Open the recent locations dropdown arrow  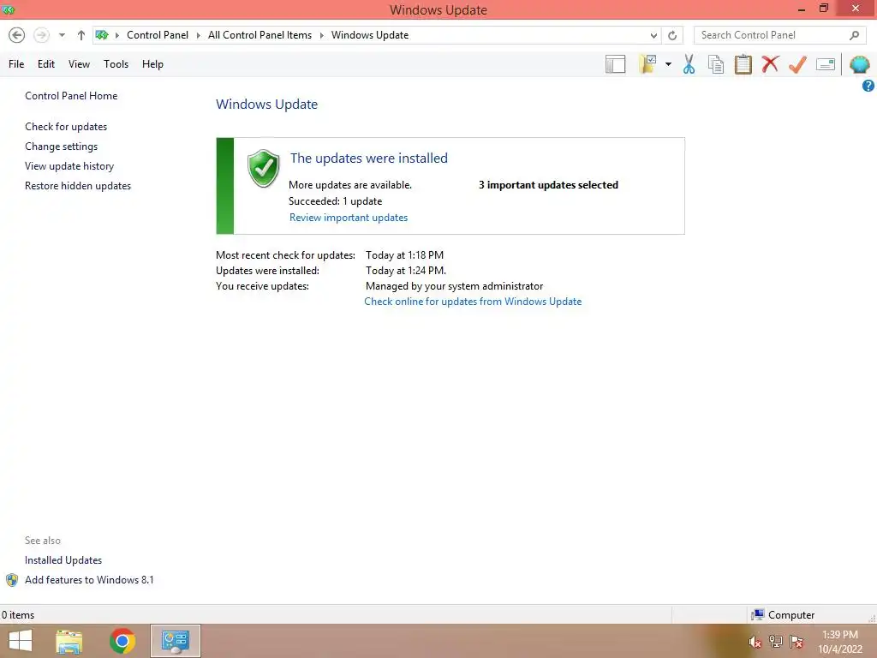(62, 35)
